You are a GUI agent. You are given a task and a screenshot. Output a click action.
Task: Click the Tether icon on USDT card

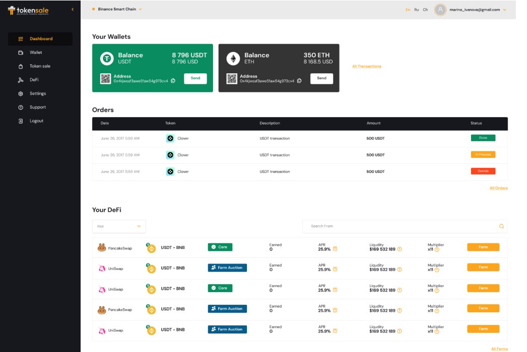pos(107,58)
